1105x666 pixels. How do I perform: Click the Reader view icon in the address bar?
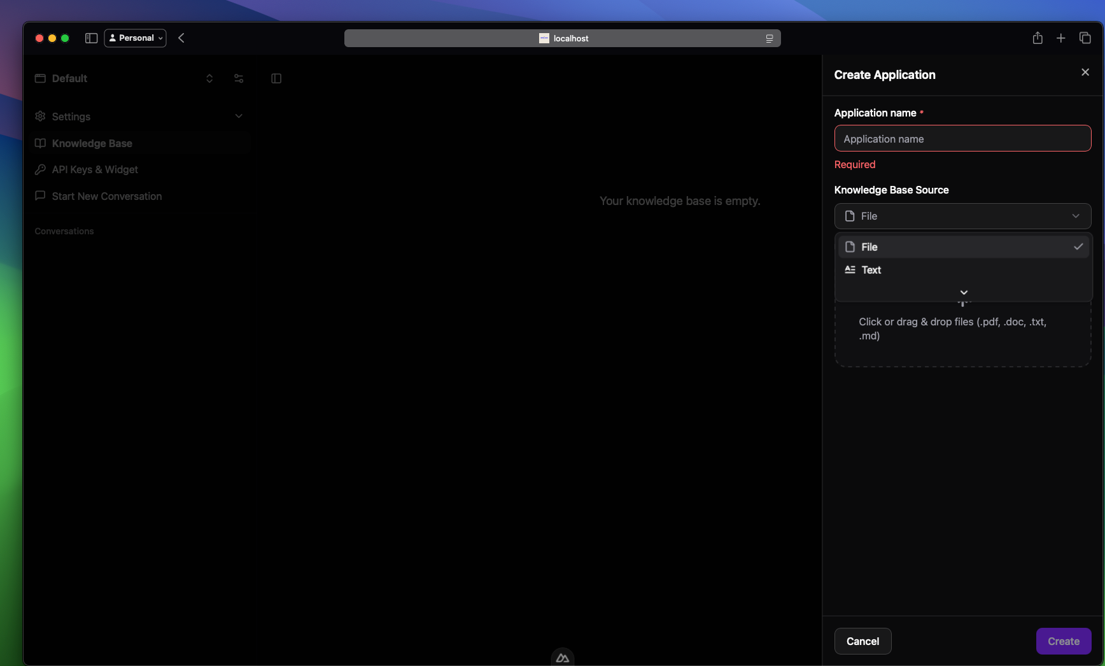tap(769, 38)
